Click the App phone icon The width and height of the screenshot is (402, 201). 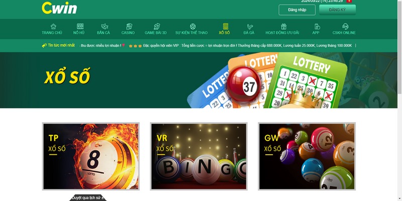(x=317, y=26)
